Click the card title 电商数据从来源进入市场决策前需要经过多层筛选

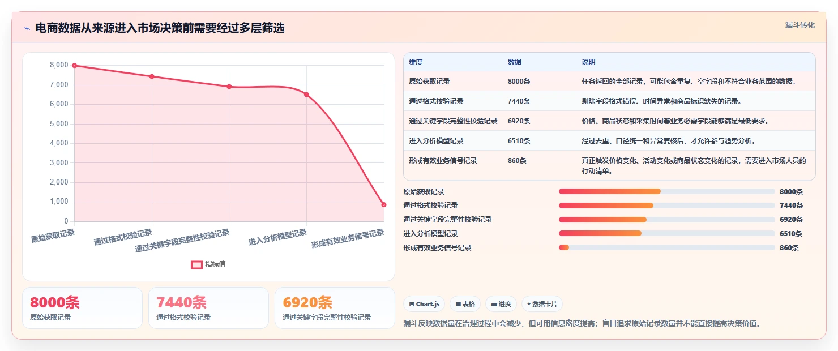tap(160, 28)
